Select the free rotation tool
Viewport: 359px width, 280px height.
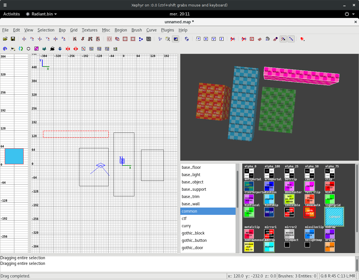coord(187,39)
